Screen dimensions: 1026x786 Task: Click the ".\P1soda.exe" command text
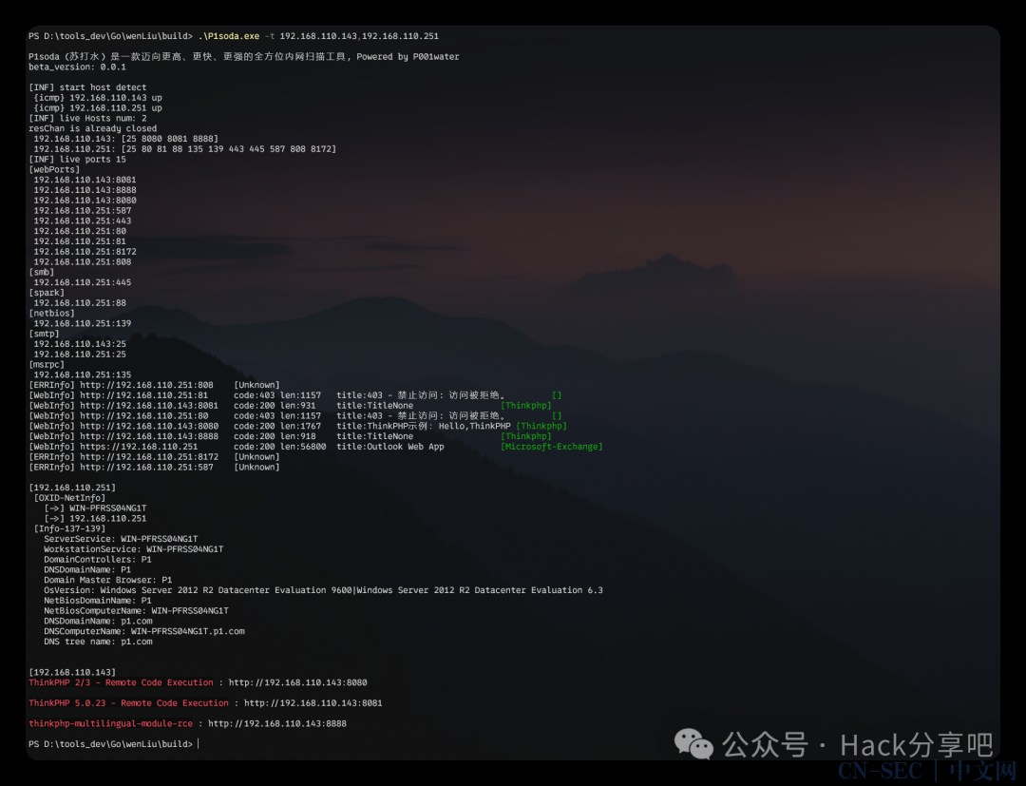pyautogui.click(x=229, y=36)
